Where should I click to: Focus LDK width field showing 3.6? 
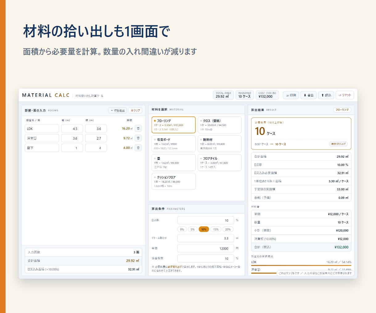(x=96, y=128)
